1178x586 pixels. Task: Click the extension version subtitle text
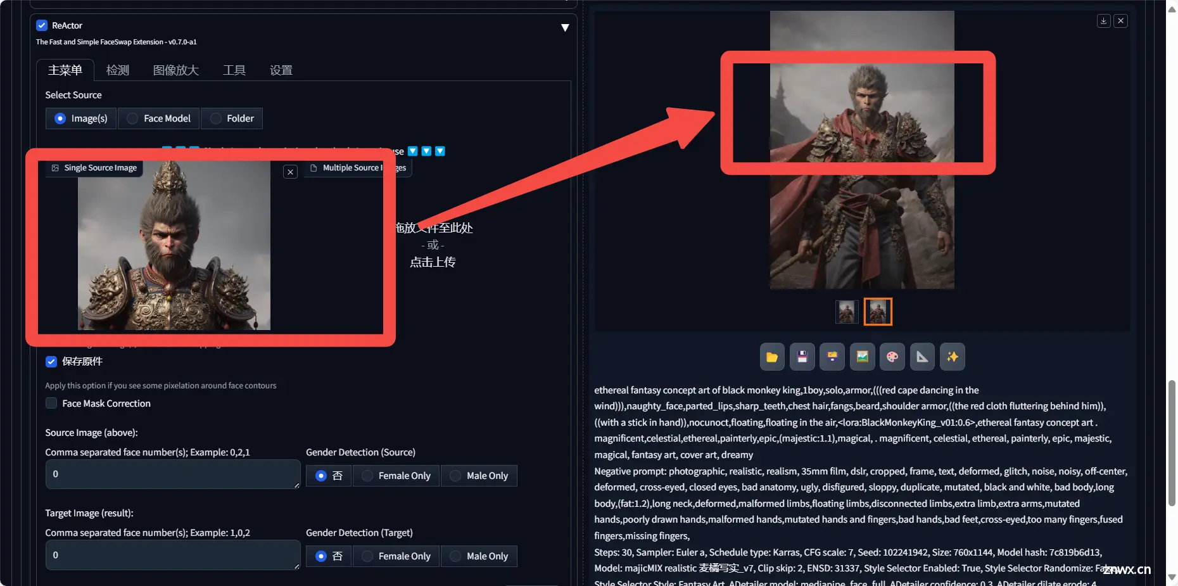point(117,42)
